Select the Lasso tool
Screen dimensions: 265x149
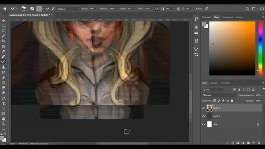pos(3,31)
